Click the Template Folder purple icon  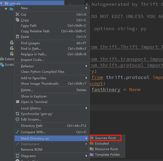pos(92,154)
